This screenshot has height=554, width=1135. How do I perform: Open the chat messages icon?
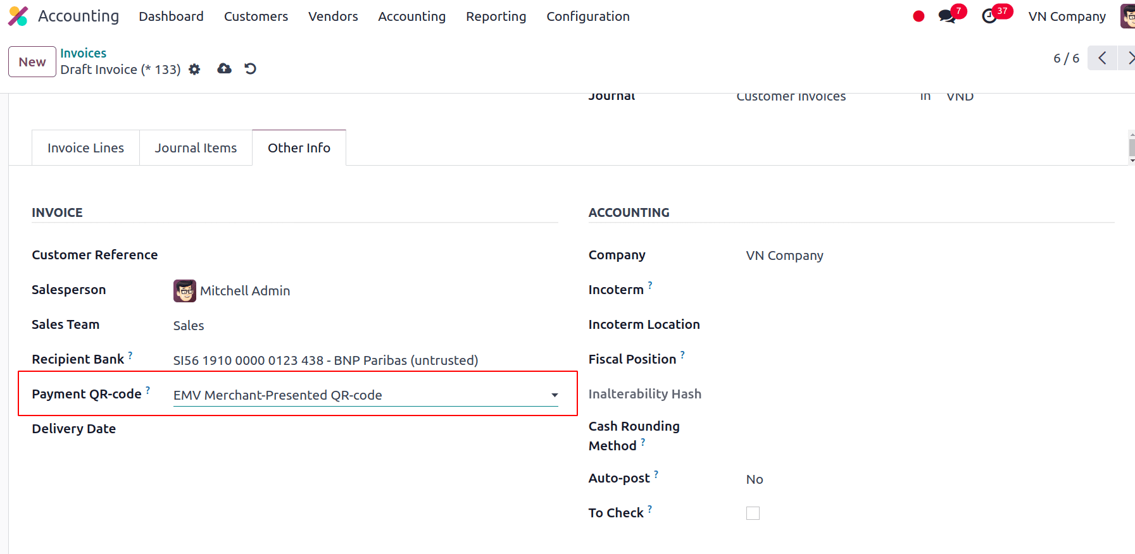tap(947, 16)
